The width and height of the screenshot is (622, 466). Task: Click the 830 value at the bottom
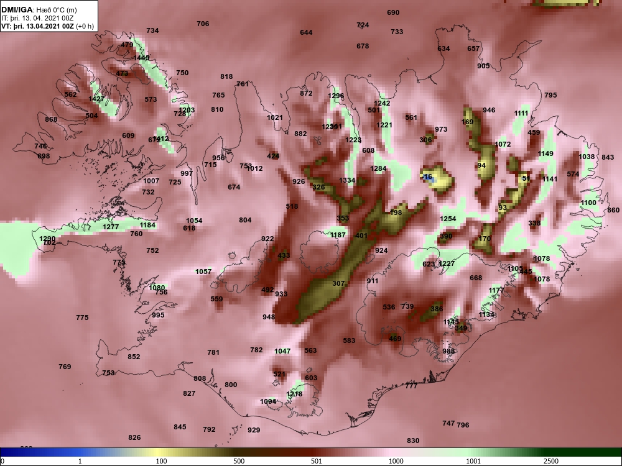click(x=413, y=441)
